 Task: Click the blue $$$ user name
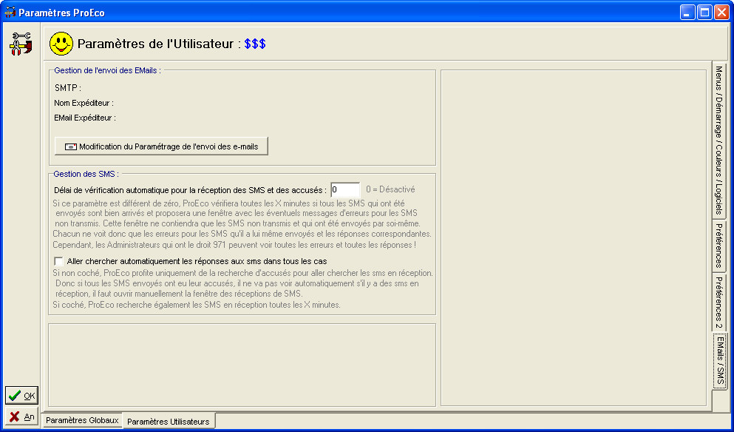point(255,44)
